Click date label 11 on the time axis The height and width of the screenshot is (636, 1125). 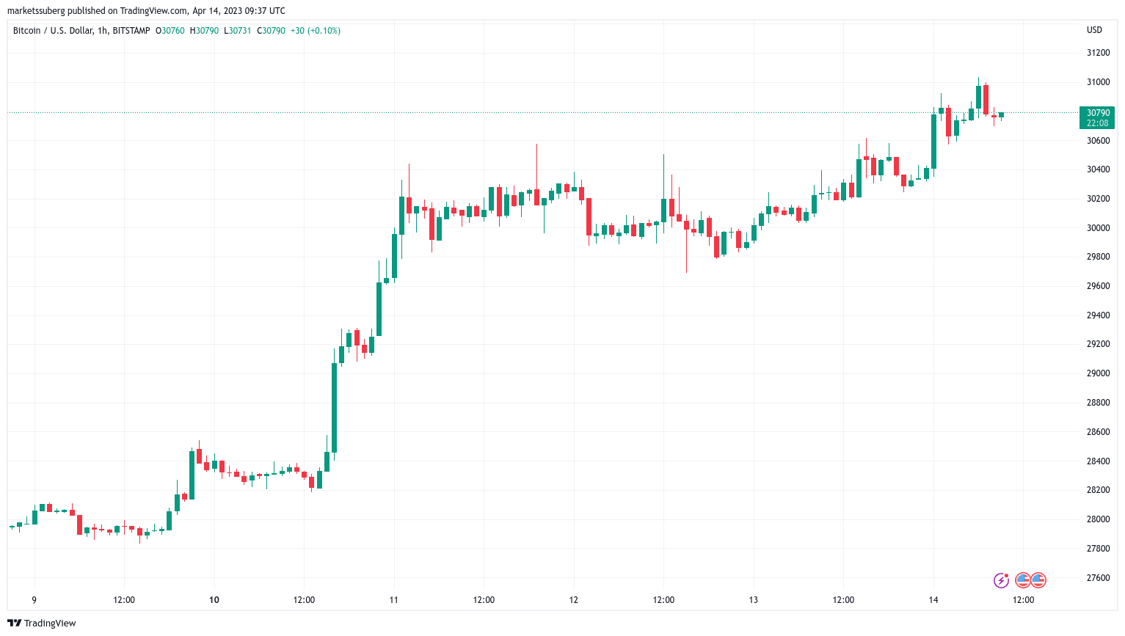pos(394,600)
